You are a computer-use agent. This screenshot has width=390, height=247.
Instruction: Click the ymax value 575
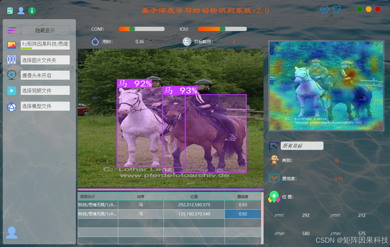(x=362, y=234)
